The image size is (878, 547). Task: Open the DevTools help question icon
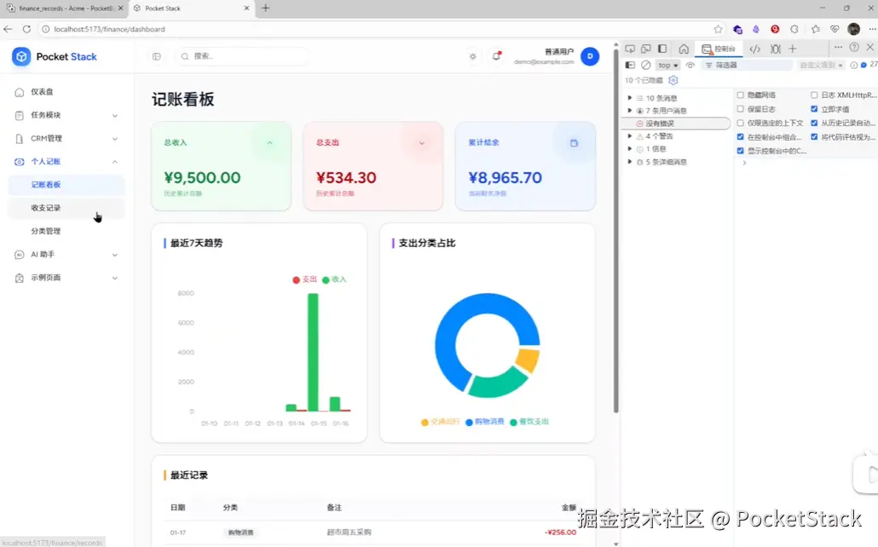tap(854, 47)
